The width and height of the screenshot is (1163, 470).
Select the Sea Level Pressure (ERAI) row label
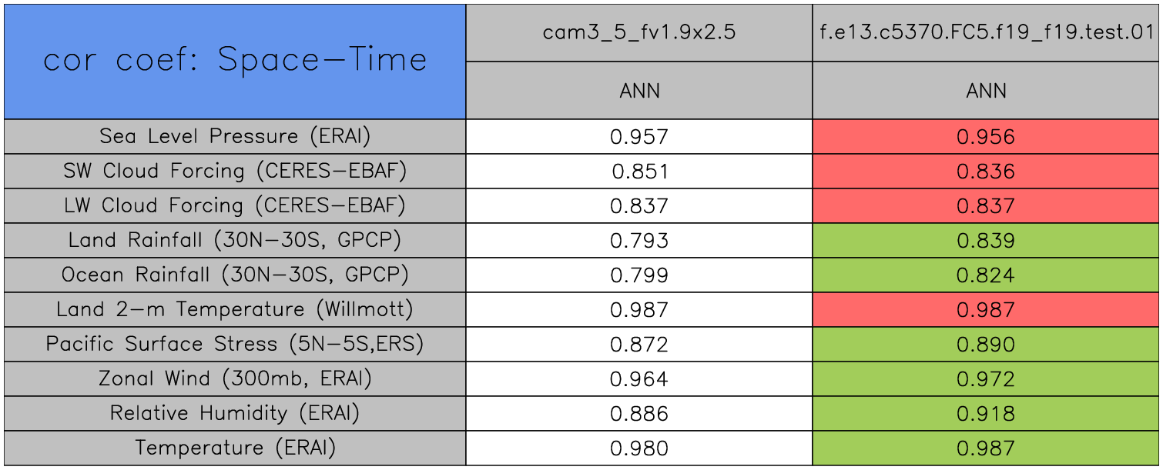235,136
